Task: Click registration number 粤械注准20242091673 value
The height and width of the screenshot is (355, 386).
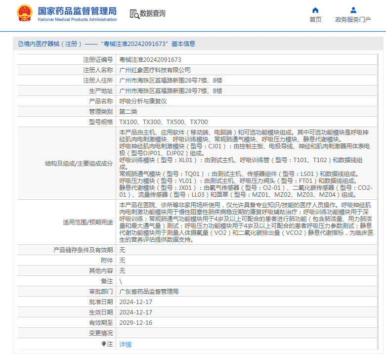Action: coord(150,59)
